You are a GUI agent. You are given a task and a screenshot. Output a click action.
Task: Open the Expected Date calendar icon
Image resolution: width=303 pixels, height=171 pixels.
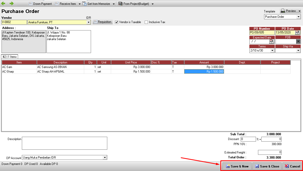[272, 41]
